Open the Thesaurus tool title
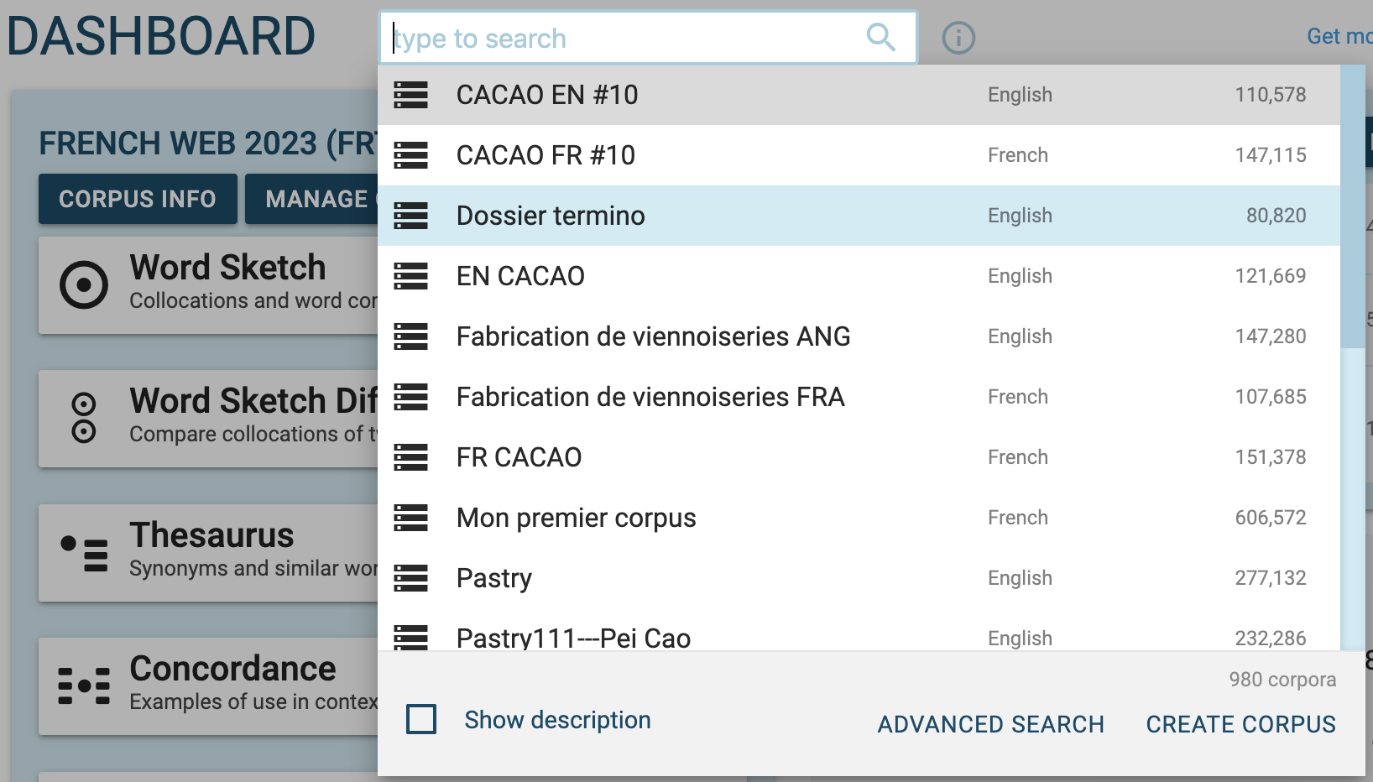 click(x=211, y=535)
